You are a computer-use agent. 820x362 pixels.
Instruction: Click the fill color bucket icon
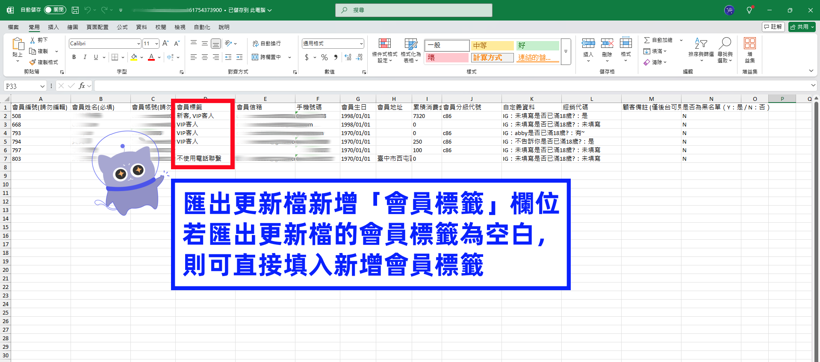(x=134, y=57)
